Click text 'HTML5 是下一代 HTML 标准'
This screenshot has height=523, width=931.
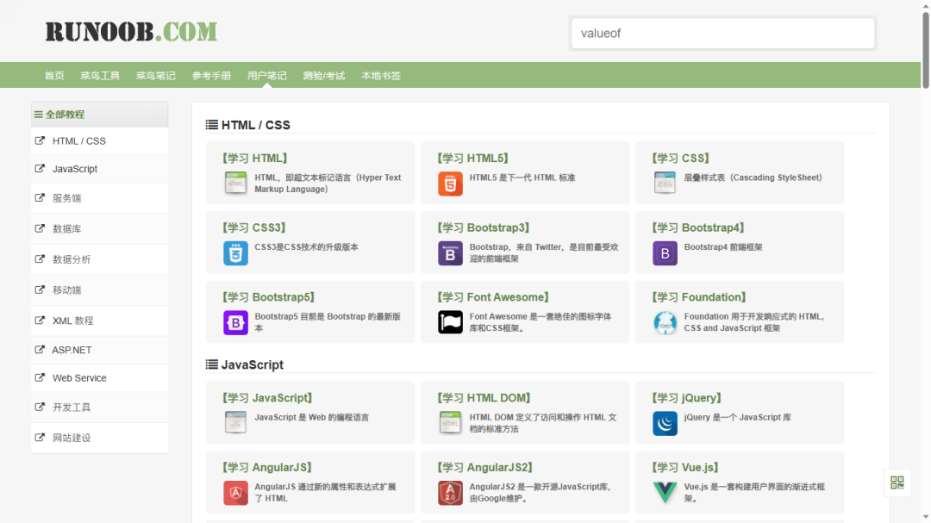coord(522,177)
